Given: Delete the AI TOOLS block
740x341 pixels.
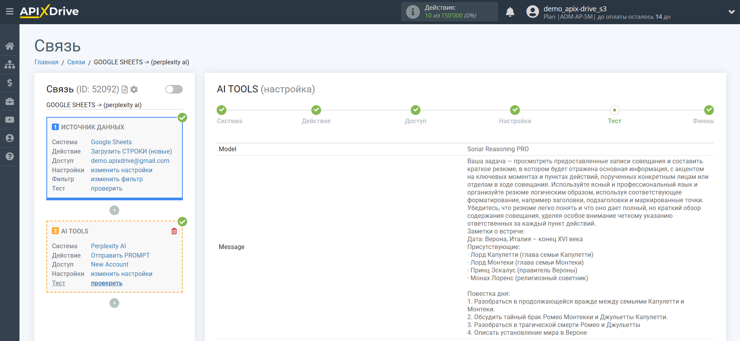Looking at the screenshot, I should click(174, 231).
